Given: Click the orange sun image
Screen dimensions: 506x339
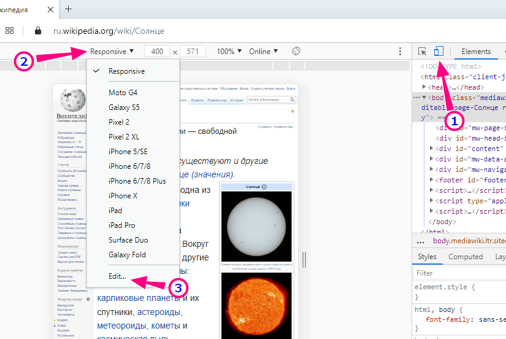Looking at the screenshot, I should point(256,306).
